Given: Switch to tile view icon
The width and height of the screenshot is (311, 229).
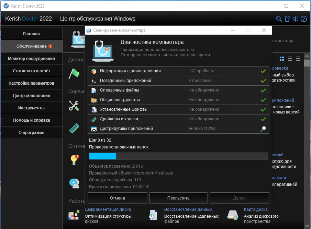Looking at the screenshot, I should point(282,59).
